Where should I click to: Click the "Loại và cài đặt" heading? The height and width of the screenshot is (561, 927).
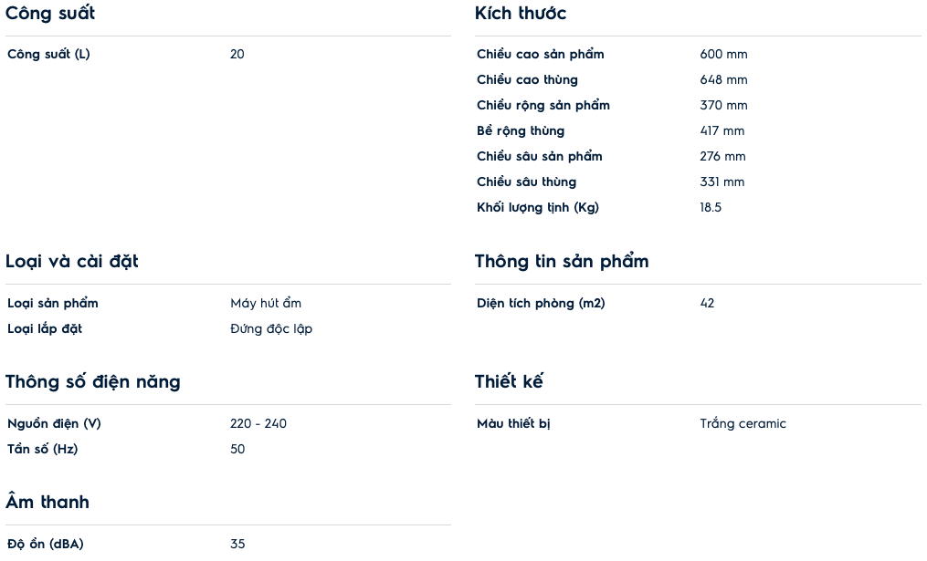tap(72, 262)
